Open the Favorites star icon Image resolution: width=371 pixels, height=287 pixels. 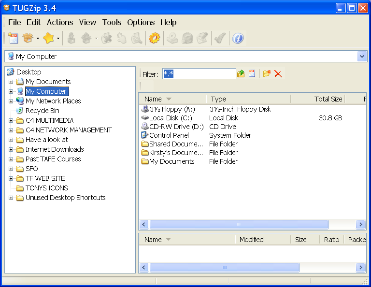pyautogui.click(x=48, y=38)
